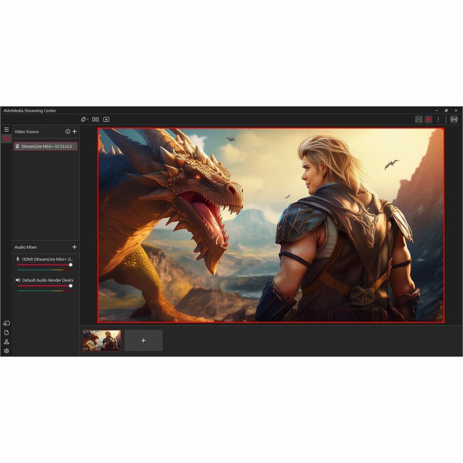Start live streaming with broadcast icon
The height and width of the screenshot is (463, 463).
point(454,119)
